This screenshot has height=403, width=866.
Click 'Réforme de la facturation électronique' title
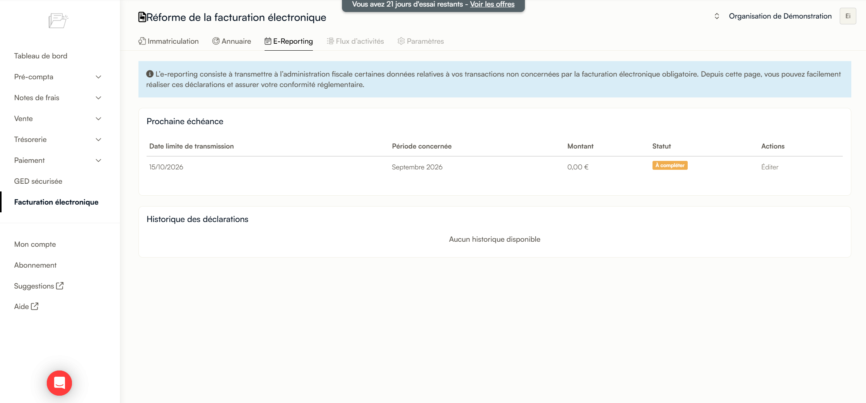[236, 17]
